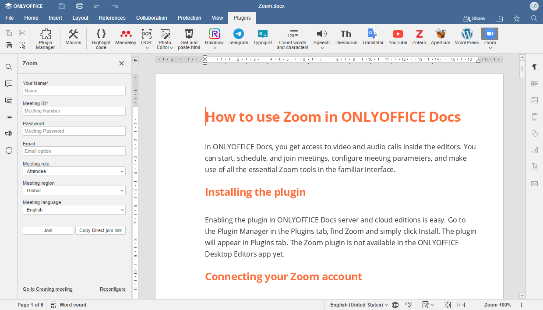Viewport: 543px width, 310px height.
Task: Open the File menu
Action: 10,18
